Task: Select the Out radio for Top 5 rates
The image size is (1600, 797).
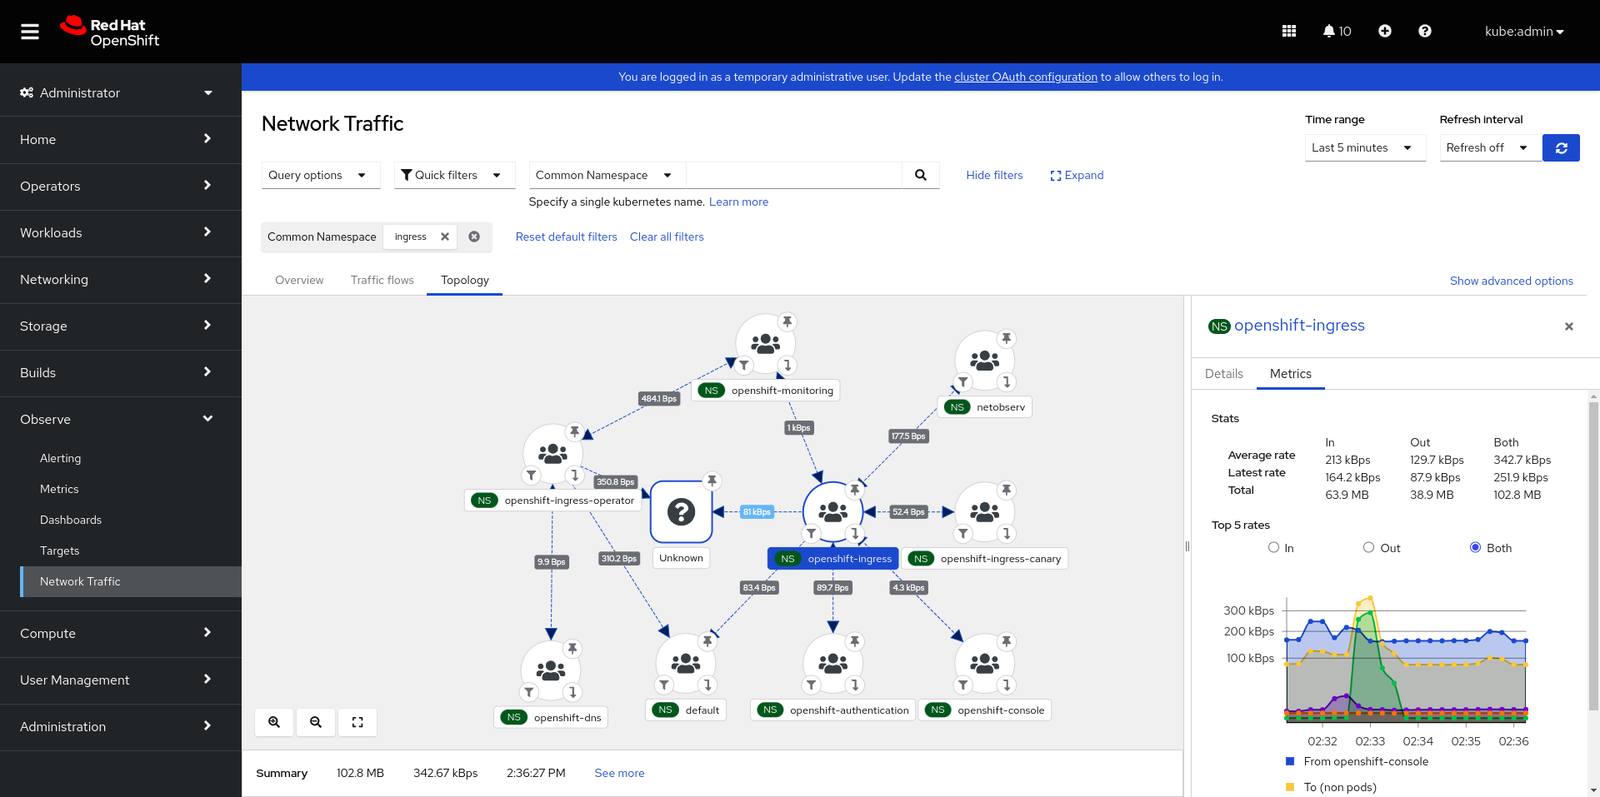Action: pos(1368,547)
